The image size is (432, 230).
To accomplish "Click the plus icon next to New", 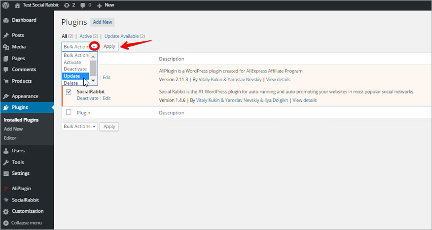I will 100,5.
